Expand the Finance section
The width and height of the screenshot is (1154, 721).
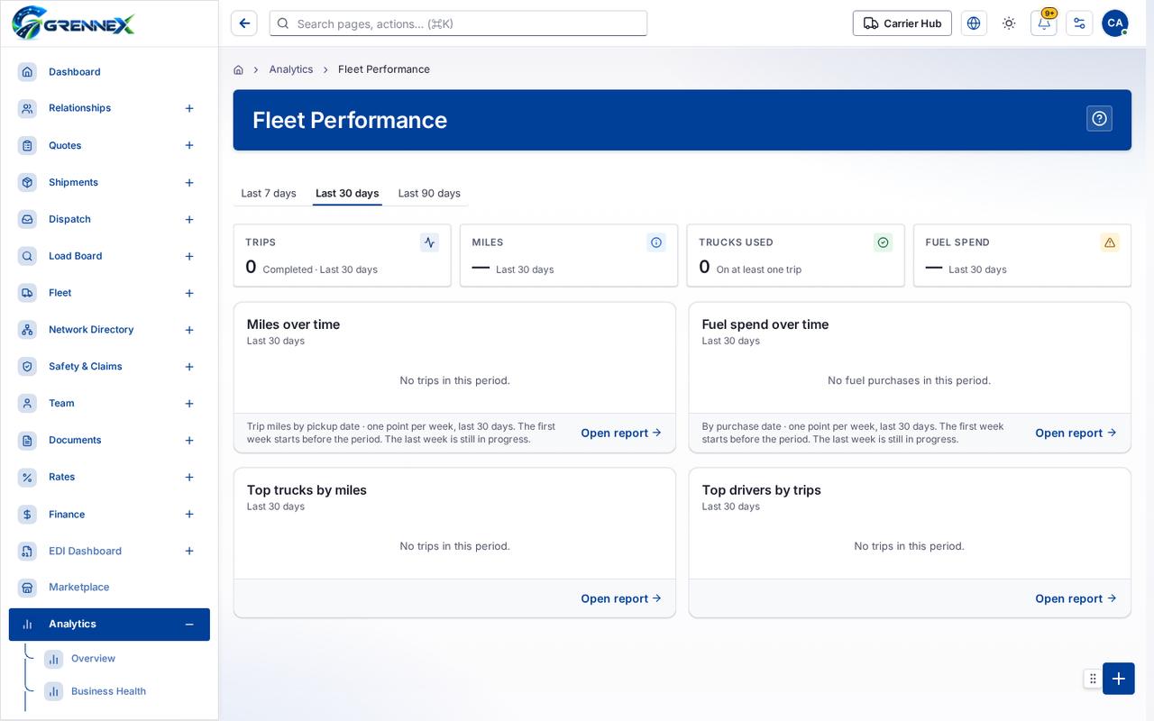click(x=189, y=515)
